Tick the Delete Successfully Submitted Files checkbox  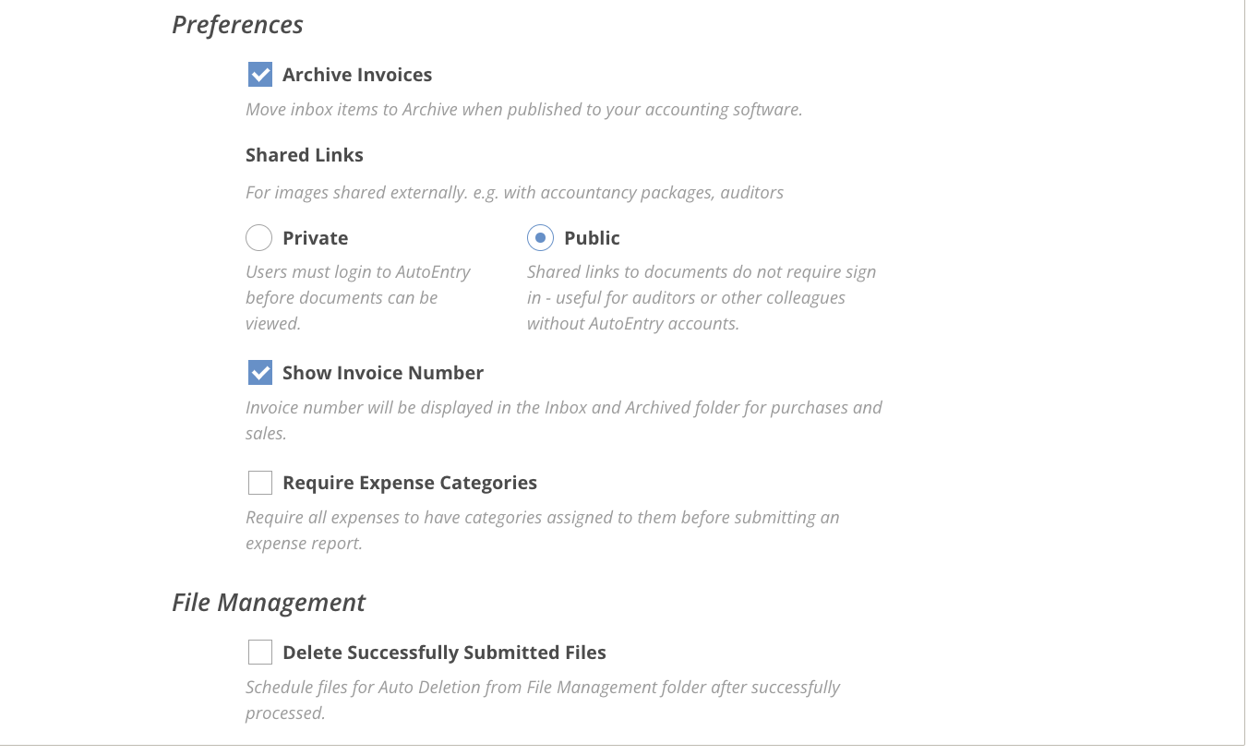(260, 653)
